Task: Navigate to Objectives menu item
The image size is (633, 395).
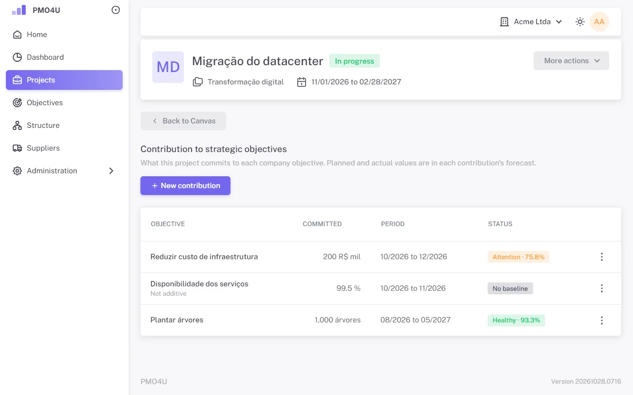Action: 64,103
